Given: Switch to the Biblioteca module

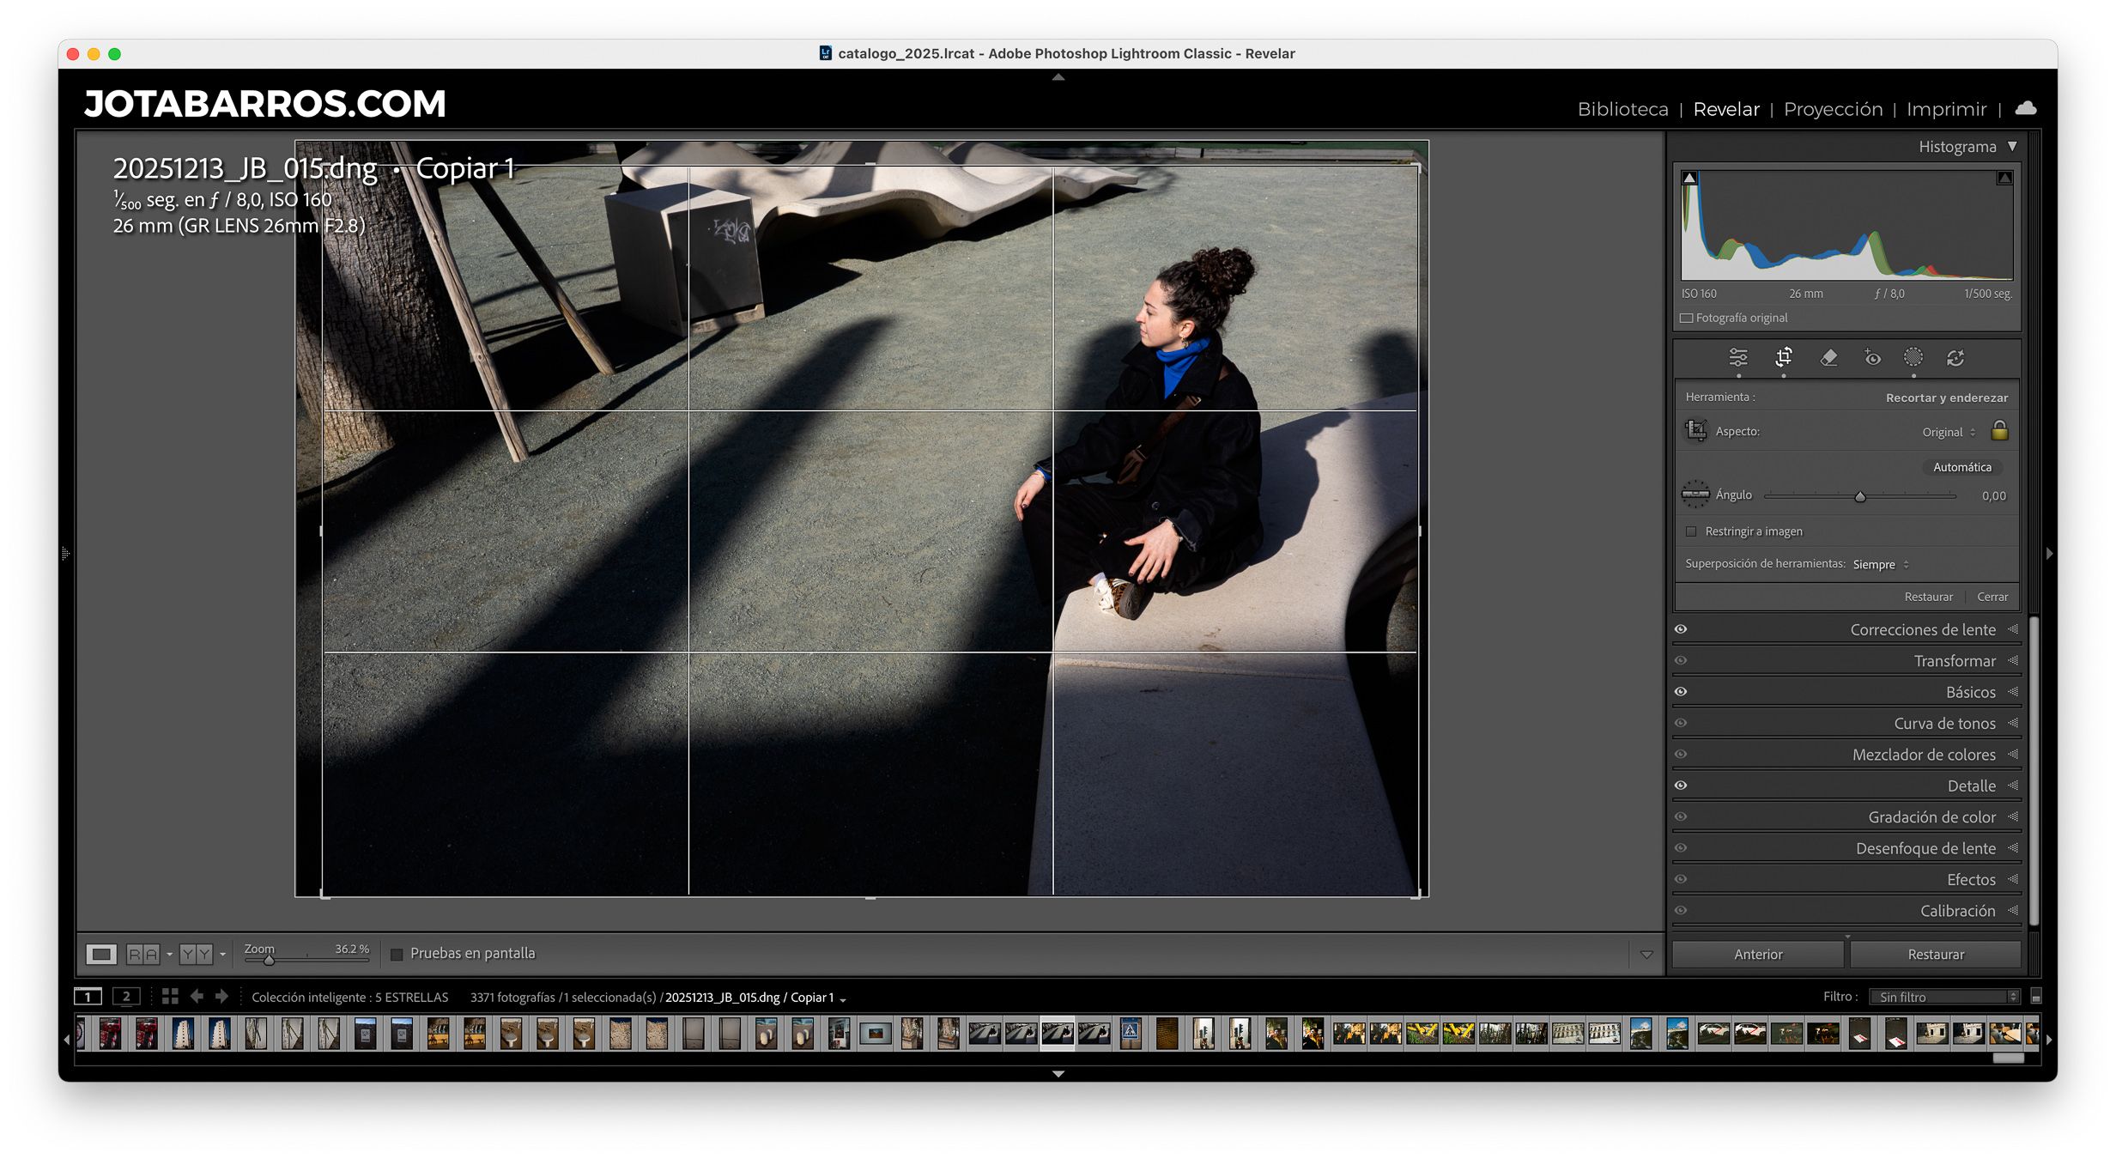Looking at the screenshot, I should [x=1622, y=109].
